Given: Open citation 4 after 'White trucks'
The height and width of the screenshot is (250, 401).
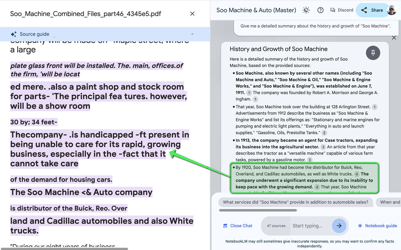Looking at the screenshot, I should click(x=357, y=174).
